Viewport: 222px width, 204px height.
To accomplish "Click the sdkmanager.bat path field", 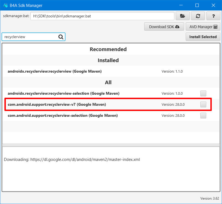I will pos(102,16).
